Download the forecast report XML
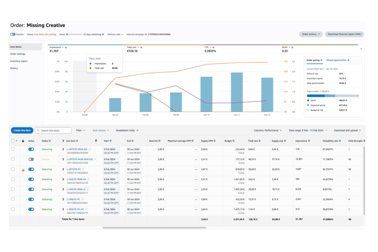 (344, 34)
